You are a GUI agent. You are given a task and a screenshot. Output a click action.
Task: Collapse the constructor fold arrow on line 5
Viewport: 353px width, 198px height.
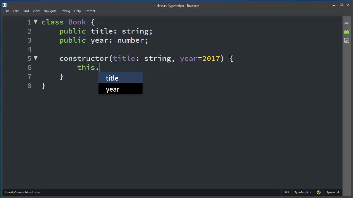pyautogui.click(x=36, y=58)
